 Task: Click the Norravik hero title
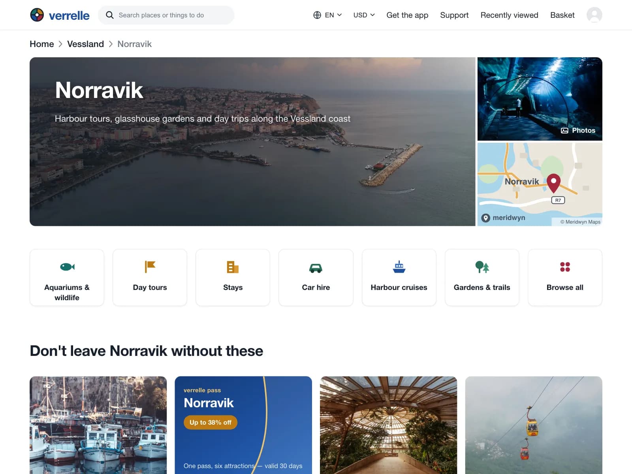99,90
